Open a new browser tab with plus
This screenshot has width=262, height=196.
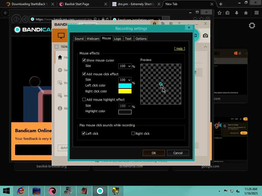(221, 4)
